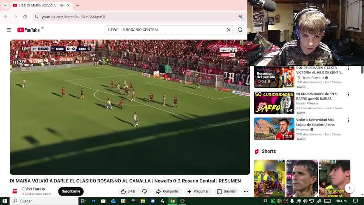Close the DI MARÍA VOLVIÓ browser tab
The width and height of the screenshot is (364, 205).
pyautogui.click(x=68, y=5)
